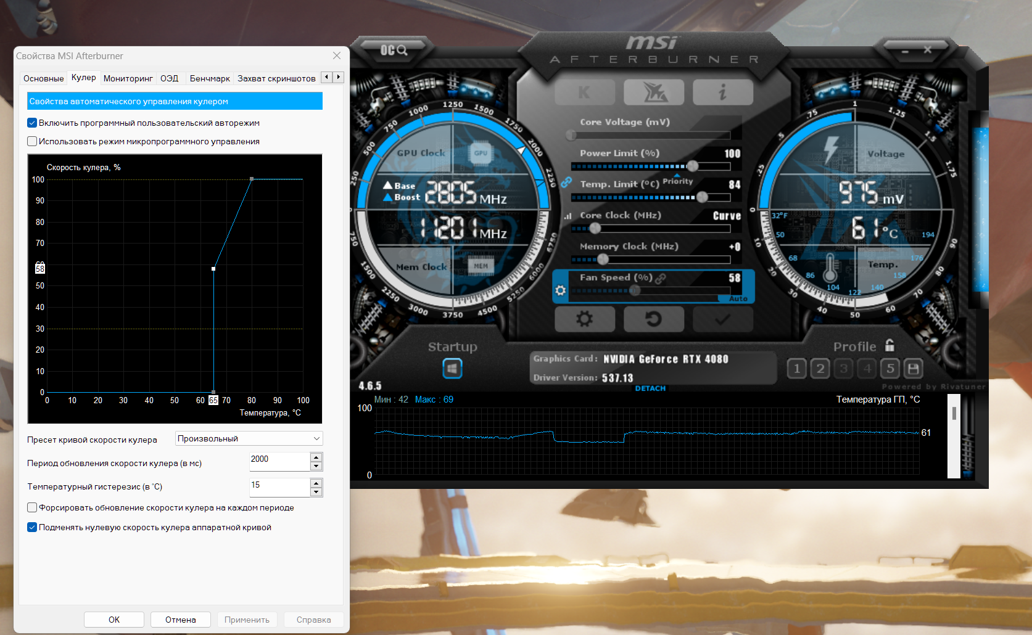Click the 'NVIDIA GeForce RTX 4080' card name
This screenshot has height=635, width=1032.
(x=666, y=359)
